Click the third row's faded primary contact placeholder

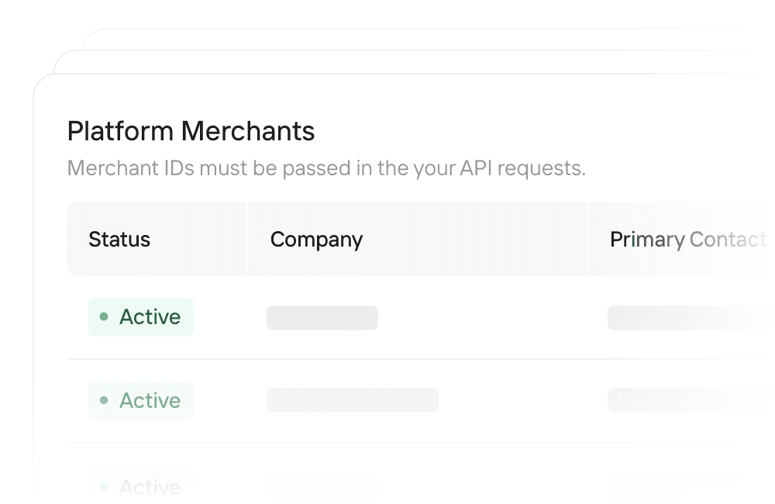coord(691,487)
